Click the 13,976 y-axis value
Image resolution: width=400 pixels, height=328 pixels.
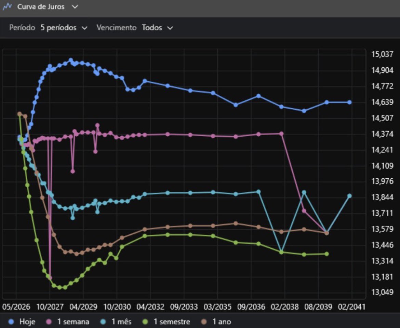click(x=383, y=181)
